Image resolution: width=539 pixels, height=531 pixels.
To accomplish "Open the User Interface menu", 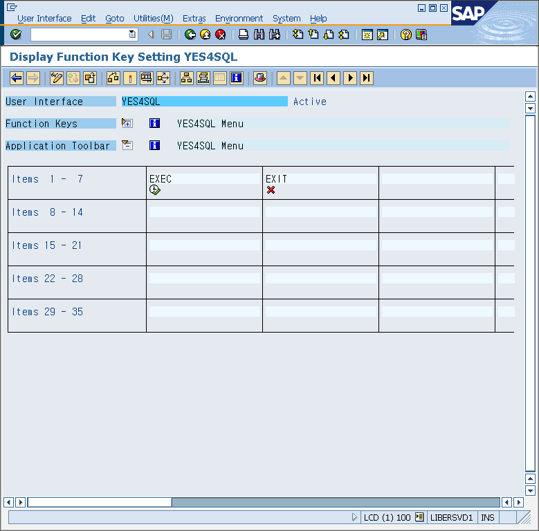I will (44, 19).
